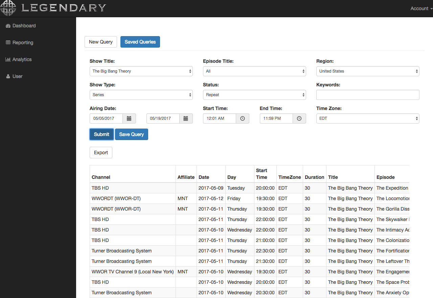Click The Expedition episode cell
This screenshot has height=298, width=433.
tap(392, 188)
